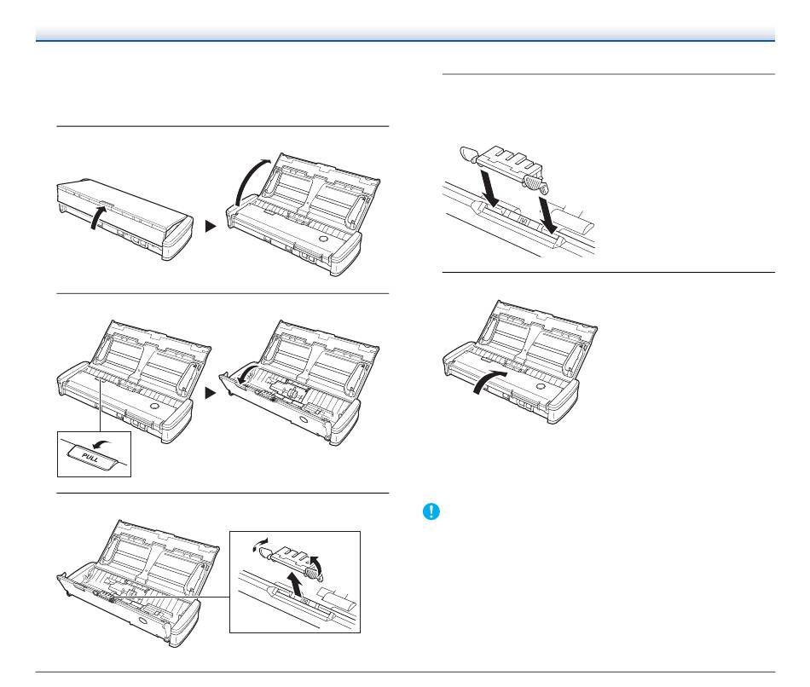Select the scanner with PULL callout line
This screenshot has height=687, width=810.
(134, 381)
